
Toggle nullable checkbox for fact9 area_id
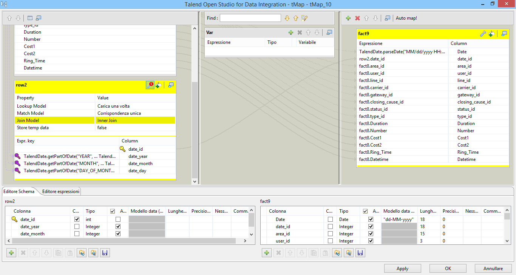coord(371,233)
